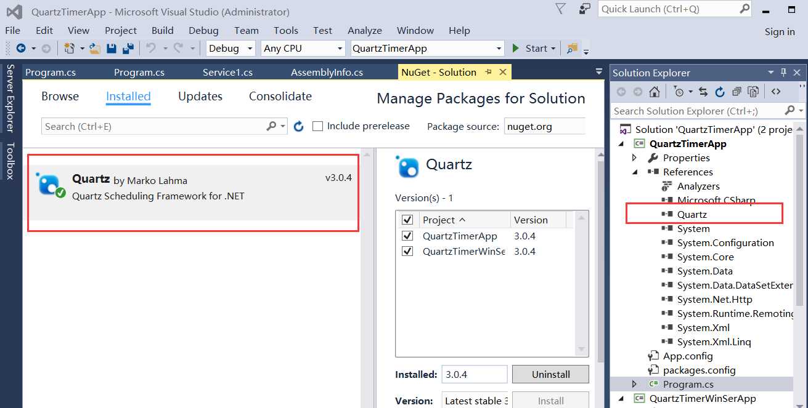Click the Install button

(551, 401)
